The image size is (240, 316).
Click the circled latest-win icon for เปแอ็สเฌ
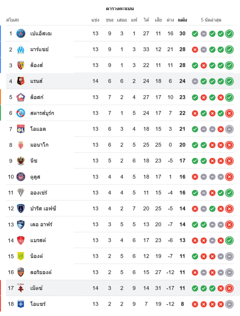[230, 33]
